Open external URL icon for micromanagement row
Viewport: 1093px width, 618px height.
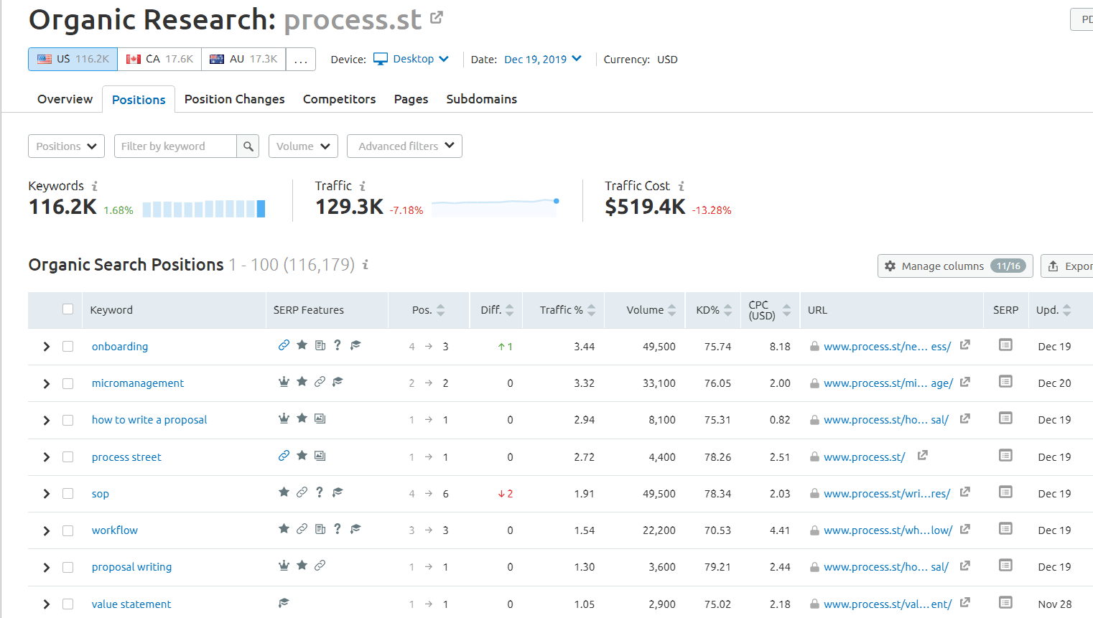pos(965,382)
